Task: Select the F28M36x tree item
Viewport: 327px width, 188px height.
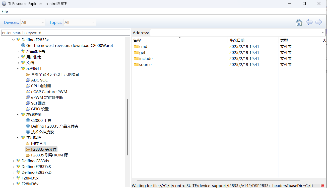Action: coord(30,184)
